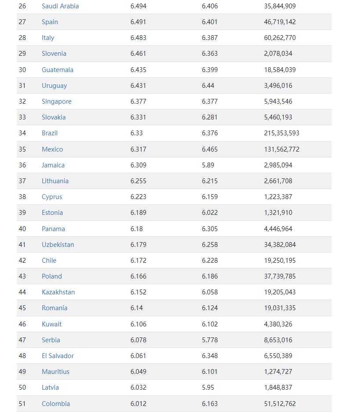
Task: Open the Lithuania link
Action: (x=55, y=181)
